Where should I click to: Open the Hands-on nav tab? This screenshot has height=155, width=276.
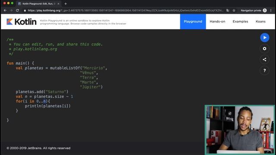(217, 22)
